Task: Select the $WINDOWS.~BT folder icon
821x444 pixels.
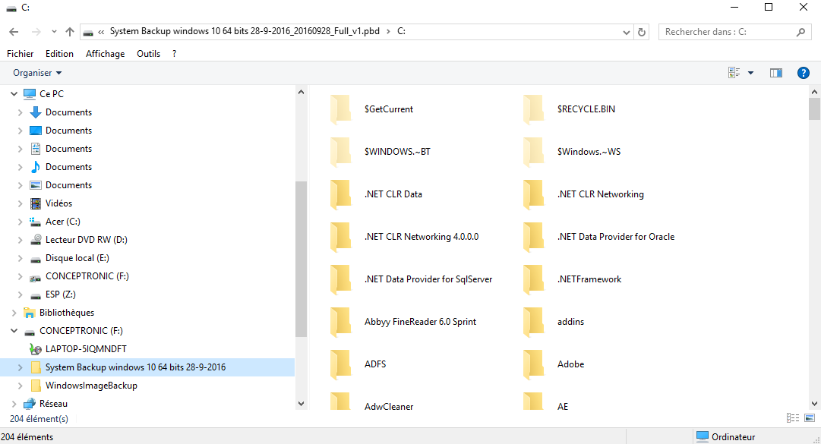Action: click(x=340, y=152)
